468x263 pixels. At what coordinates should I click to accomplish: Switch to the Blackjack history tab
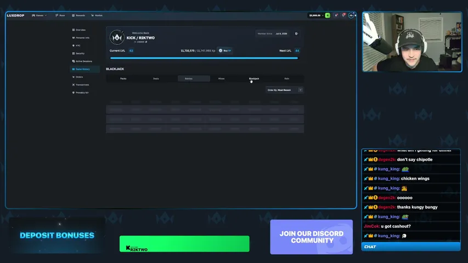click(x=254, y=79)
